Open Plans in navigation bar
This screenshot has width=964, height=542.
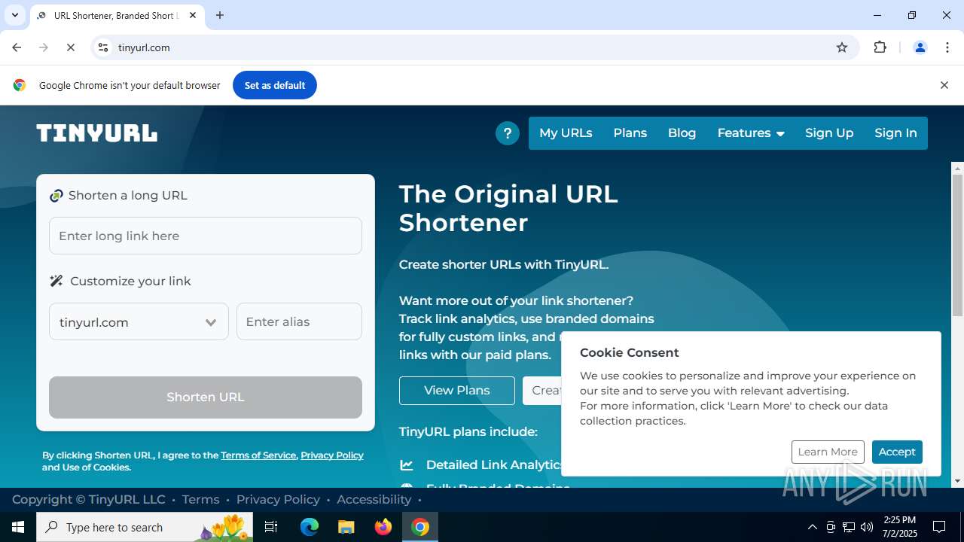tap(630, 133)
